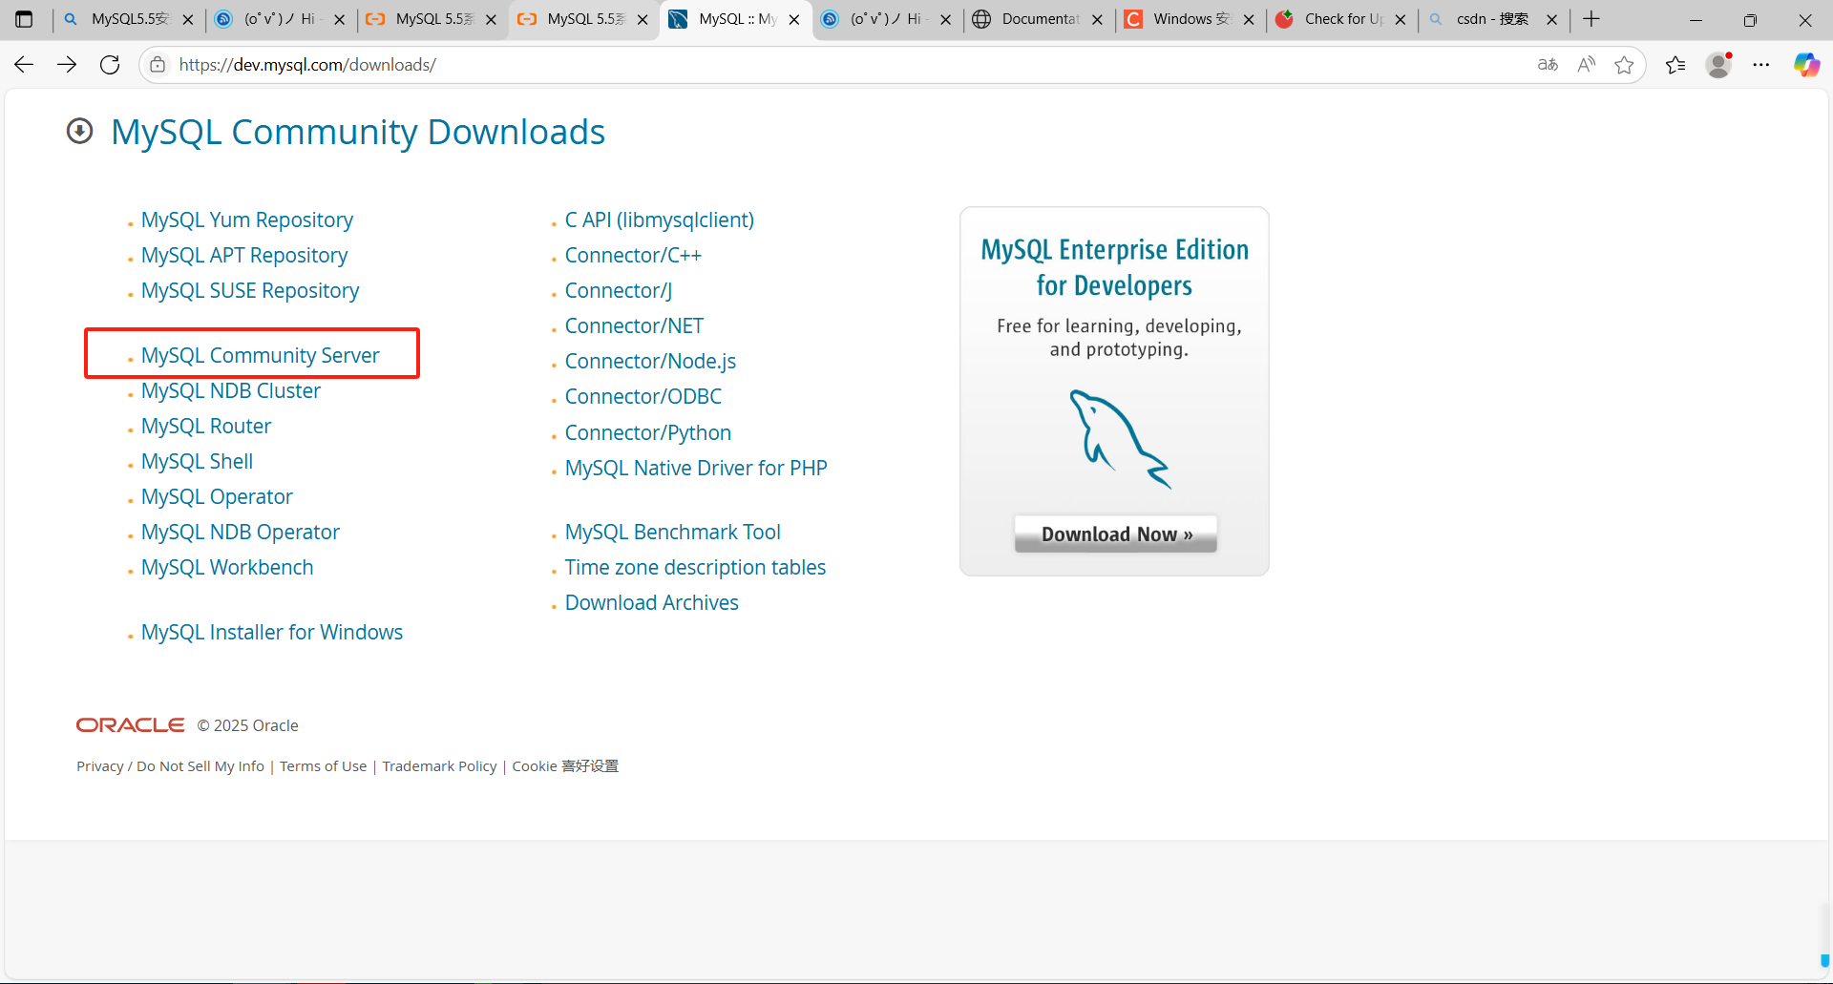Open Connector/Python link
Screen dimensions: 1833x984
coord(648,432)
